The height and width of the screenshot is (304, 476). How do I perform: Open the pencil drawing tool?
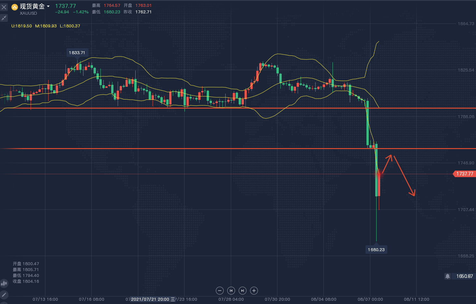click(x=4, y=295)
